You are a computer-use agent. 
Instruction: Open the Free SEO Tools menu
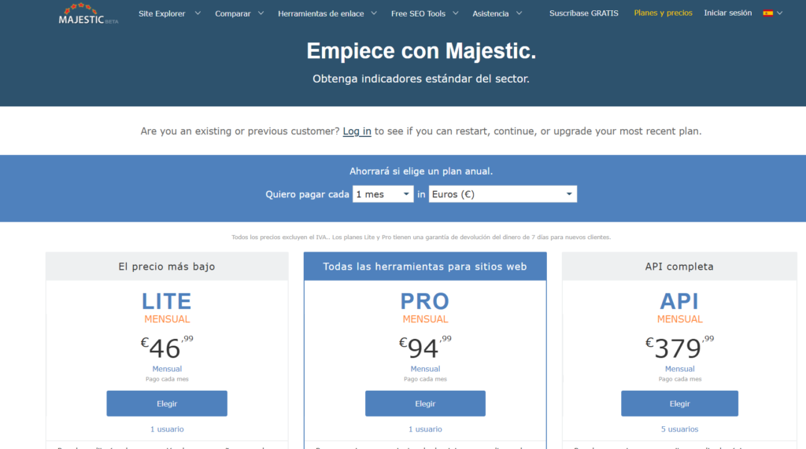[418, 13]
